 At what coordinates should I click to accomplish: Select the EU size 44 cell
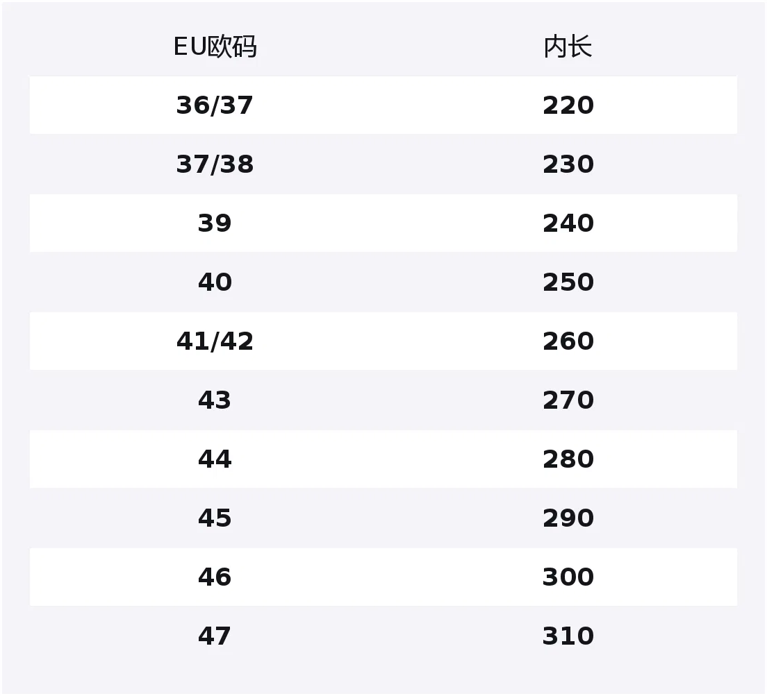click(x=215, y=459)
